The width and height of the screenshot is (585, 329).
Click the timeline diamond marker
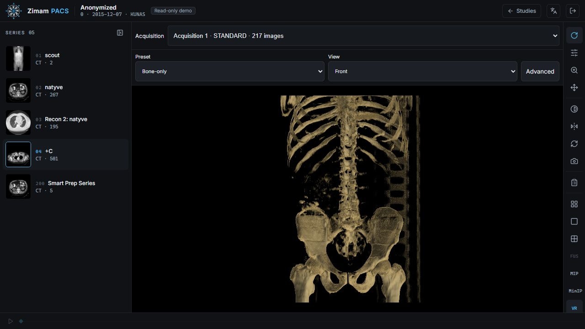point(21,321)
